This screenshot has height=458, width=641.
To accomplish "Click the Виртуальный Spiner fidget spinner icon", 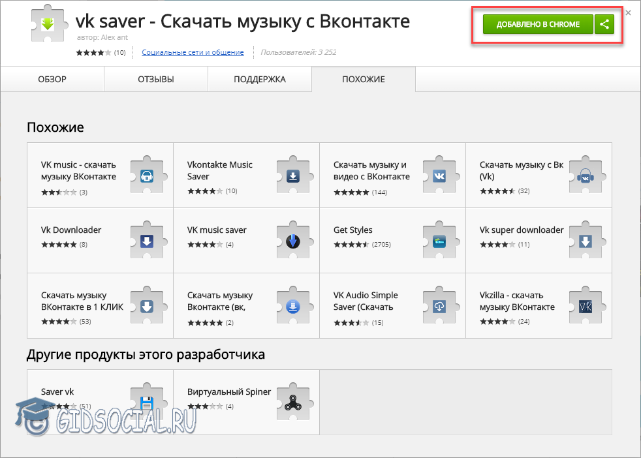I will [x=293, y=402].
